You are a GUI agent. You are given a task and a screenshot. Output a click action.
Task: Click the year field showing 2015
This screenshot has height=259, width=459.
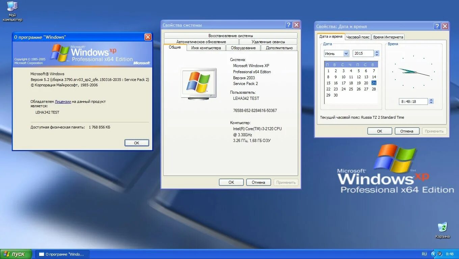(363, 53)
